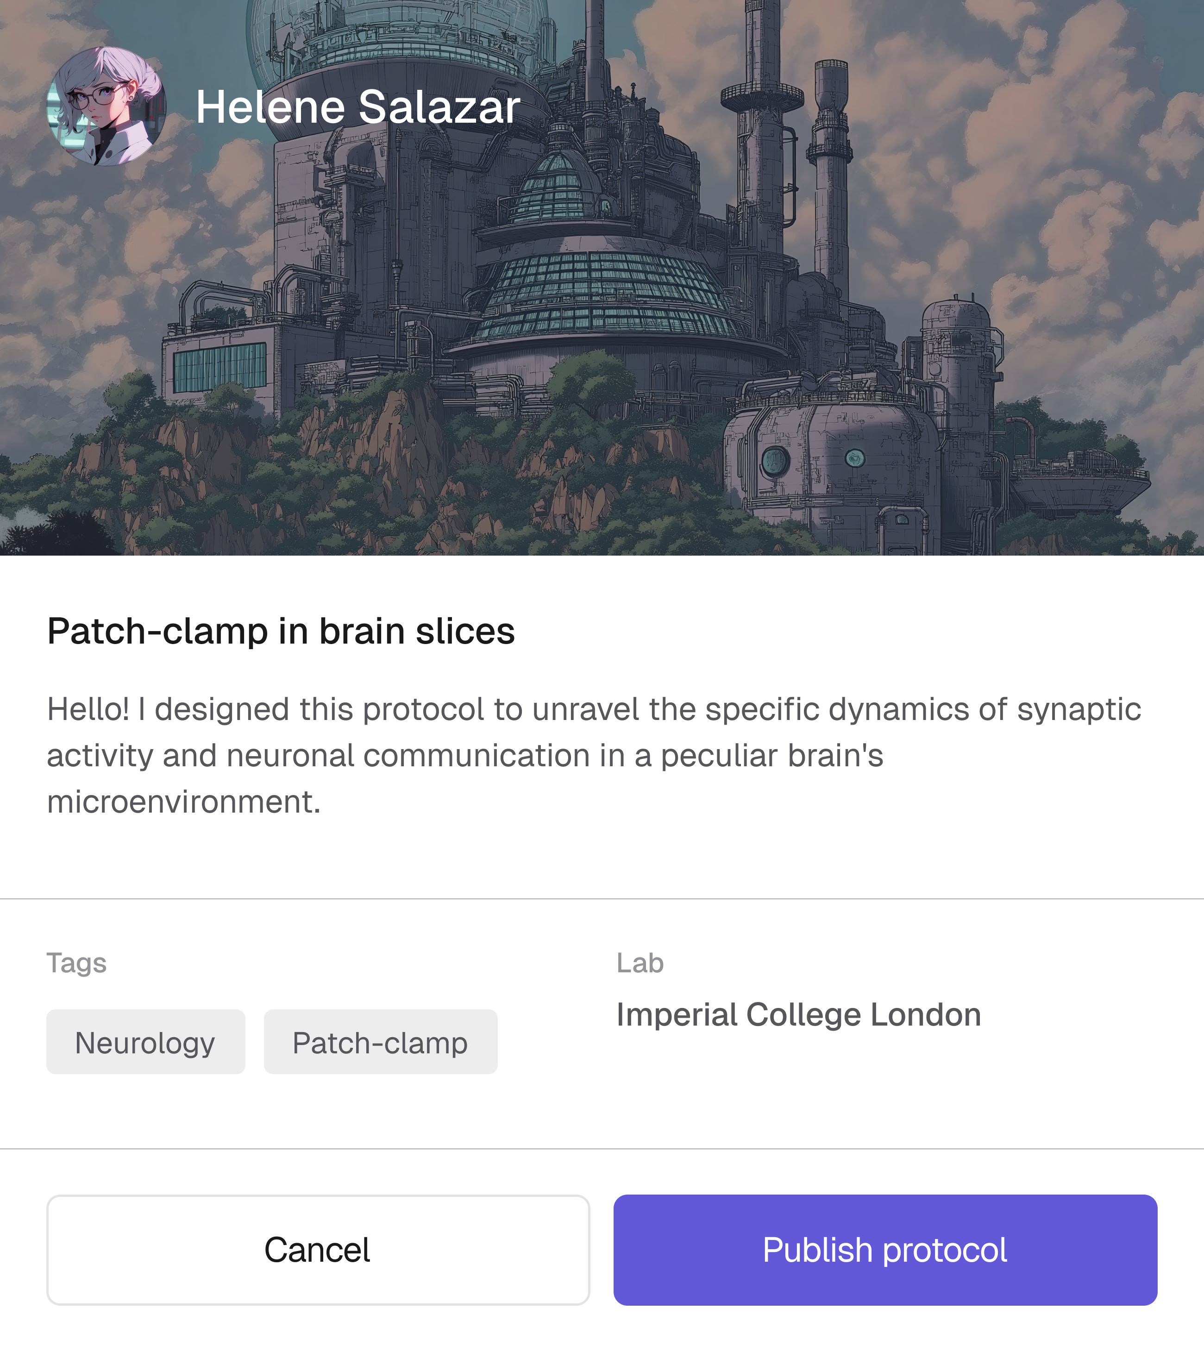This screenshot has width=1204, height=1352.
Task: Click the Imperial College London lab name
Action: pyautogui.click(x=798, y=1014)
